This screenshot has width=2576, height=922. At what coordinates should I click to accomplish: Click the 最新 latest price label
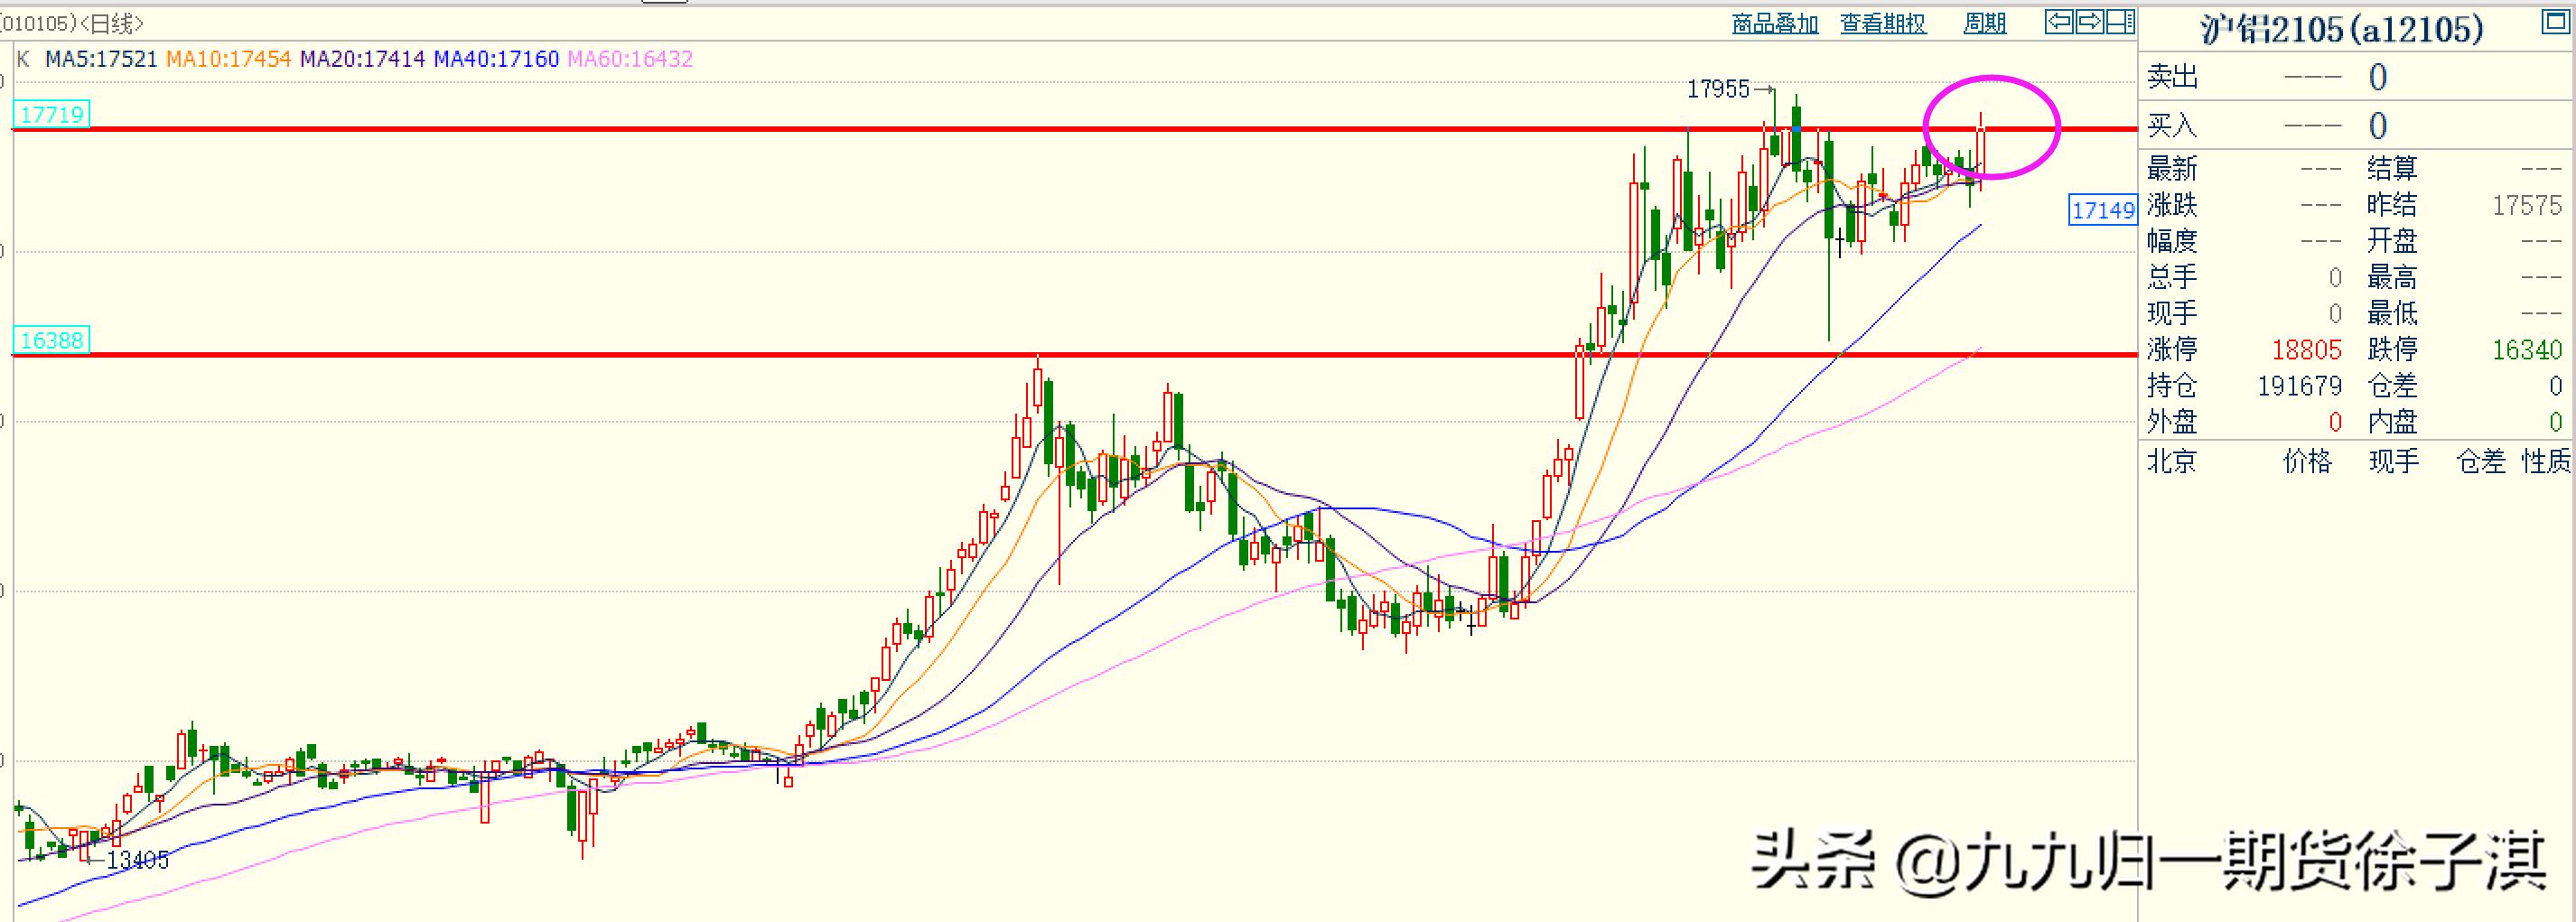[2172, 169]
